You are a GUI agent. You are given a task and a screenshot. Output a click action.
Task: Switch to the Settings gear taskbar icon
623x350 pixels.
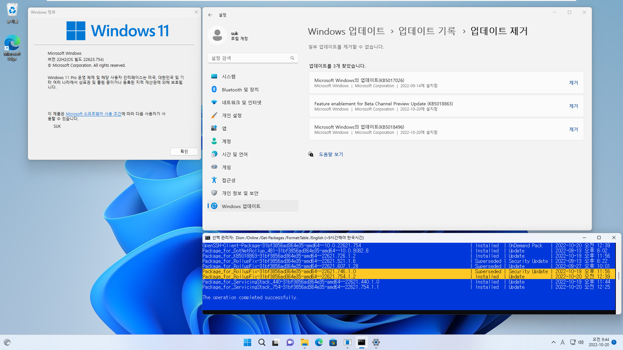(x=376, y=342)
